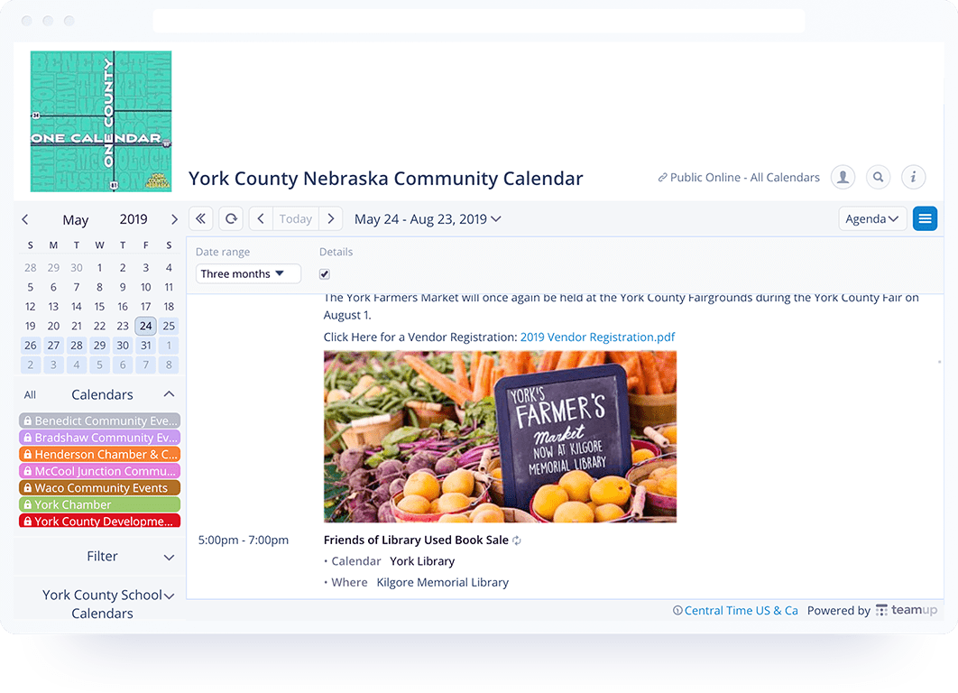Select All calendars in sidebar

[30, 395]
